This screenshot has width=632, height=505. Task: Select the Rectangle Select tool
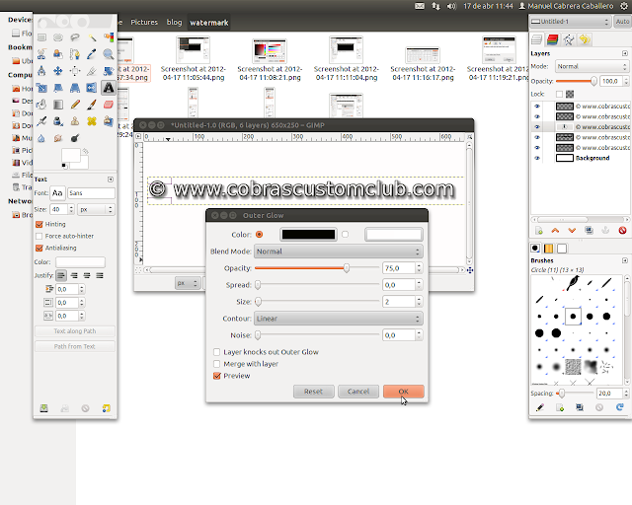pyautogui.click(x=41, y=37)
